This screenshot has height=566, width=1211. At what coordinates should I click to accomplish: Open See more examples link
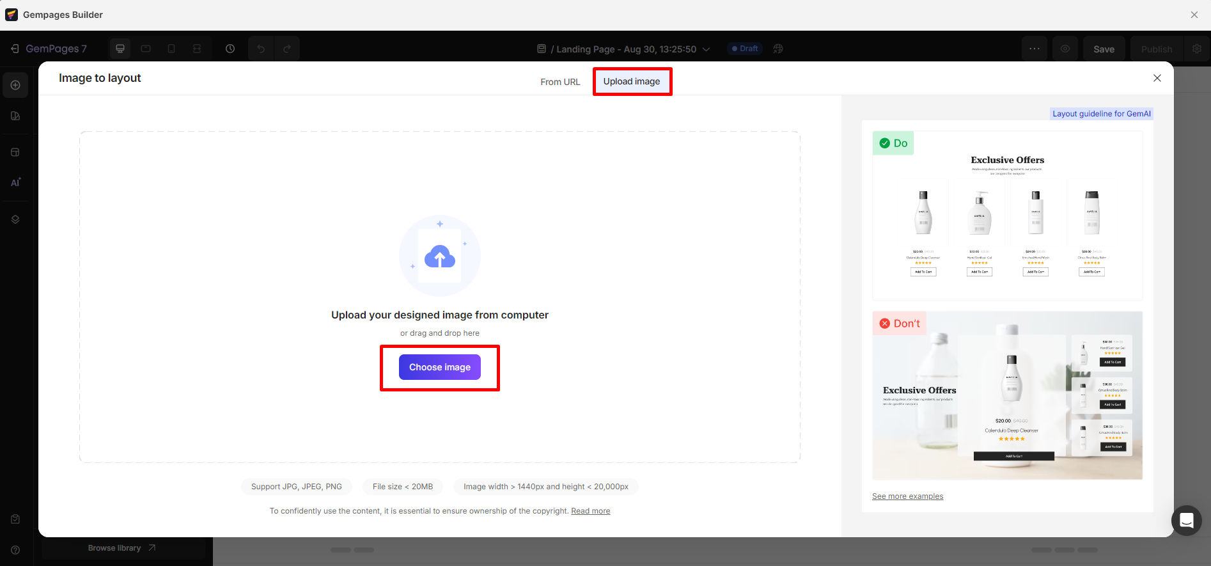pos(907,496)
